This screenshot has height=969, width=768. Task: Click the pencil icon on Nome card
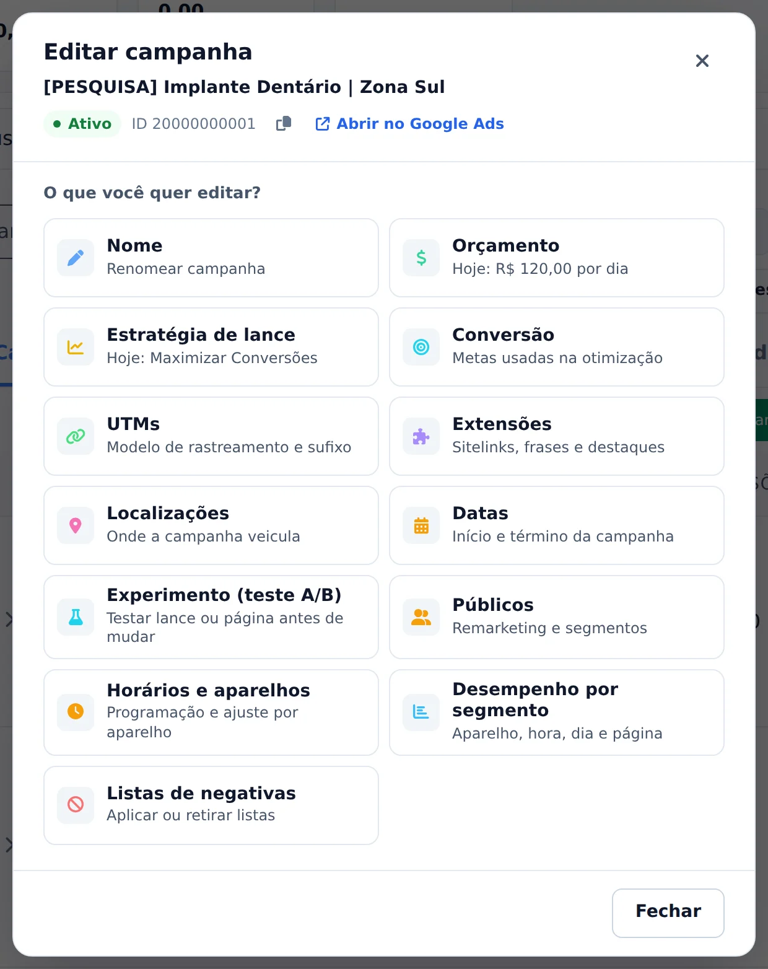click(76, 258)
